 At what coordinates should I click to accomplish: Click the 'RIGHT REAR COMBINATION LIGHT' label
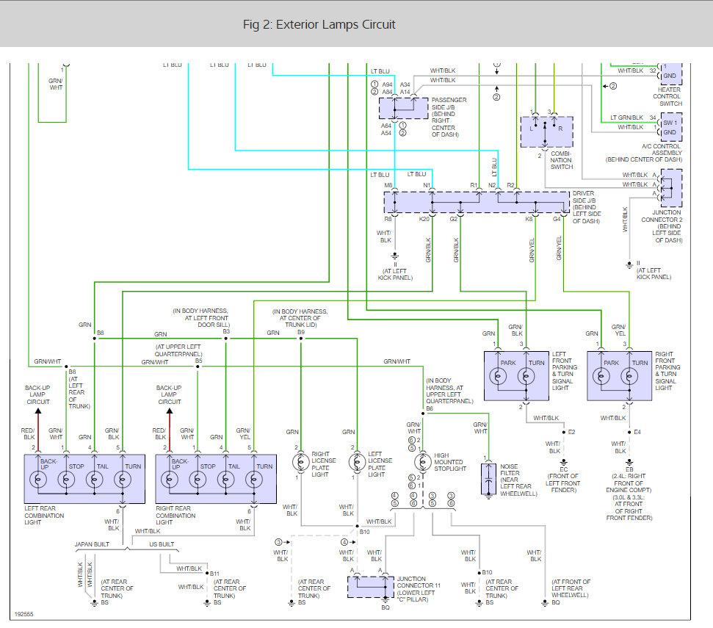click(175, 515)
